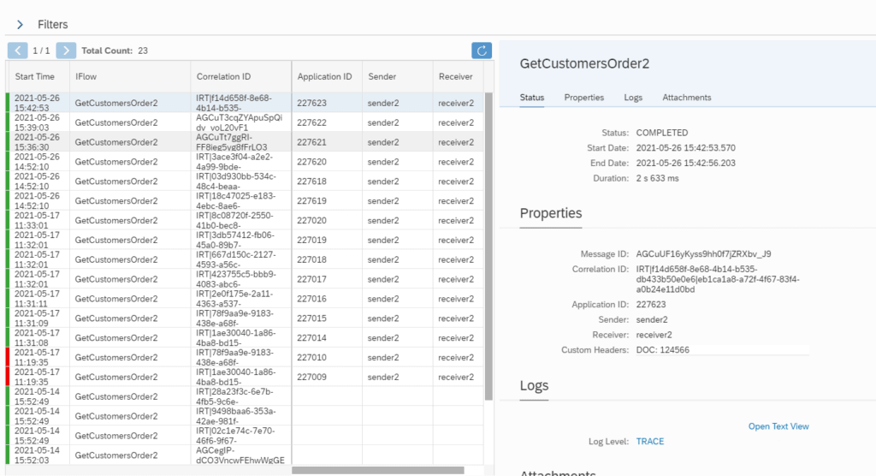The width and height of the screenshot is (876, 476).
Task: Select row with Application ID 227621
Action: tap(245, 142)
